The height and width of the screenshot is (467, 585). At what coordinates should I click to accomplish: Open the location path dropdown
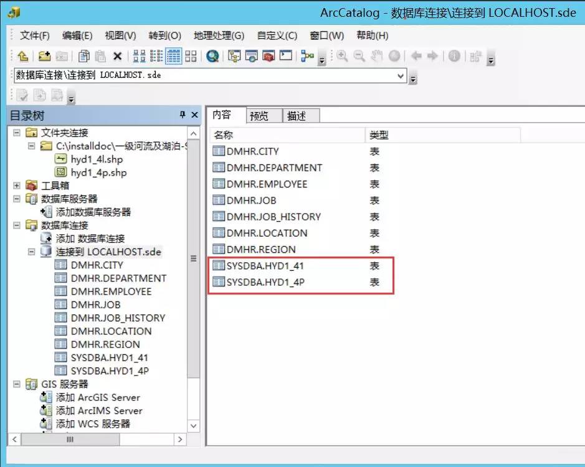coord(401,76)
